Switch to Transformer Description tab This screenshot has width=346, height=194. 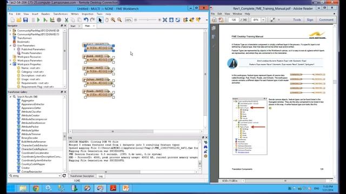[x=82, y=176]
